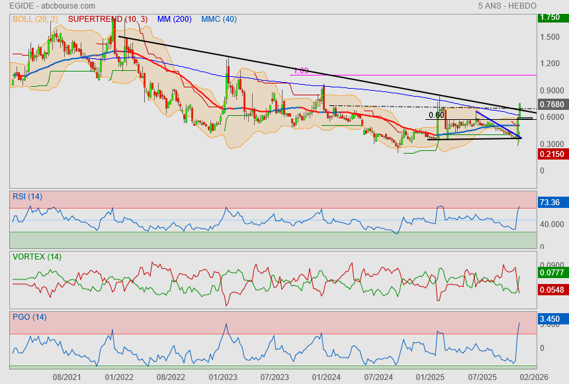Click the RSI value badge 73.36

(x=550, y=203)
